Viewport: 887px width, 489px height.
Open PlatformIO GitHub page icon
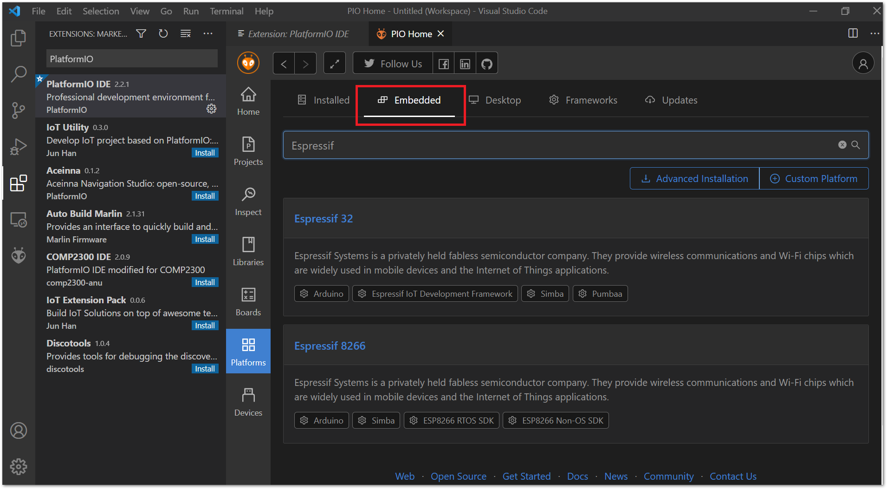tap(486, 64)
